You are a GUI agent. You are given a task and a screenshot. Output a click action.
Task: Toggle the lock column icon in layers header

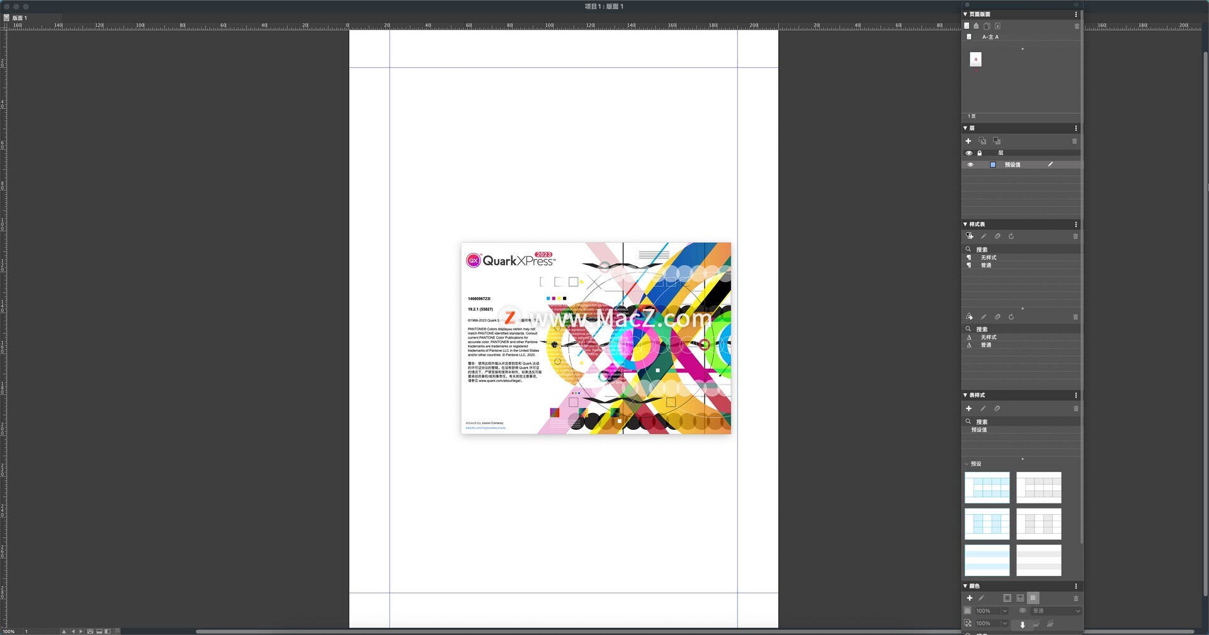click(x=979, y=153)
